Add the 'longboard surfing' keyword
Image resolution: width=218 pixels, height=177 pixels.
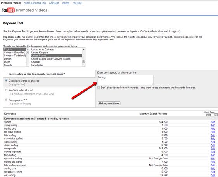[x=213, y=172]
